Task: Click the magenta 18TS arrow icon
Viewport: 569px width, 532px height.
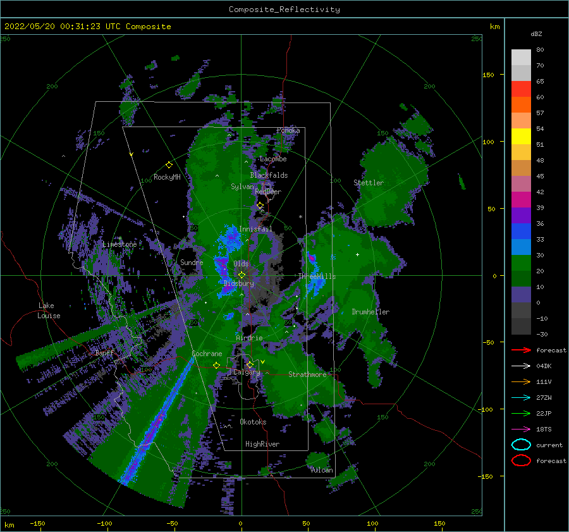Action: click(521, 429)
